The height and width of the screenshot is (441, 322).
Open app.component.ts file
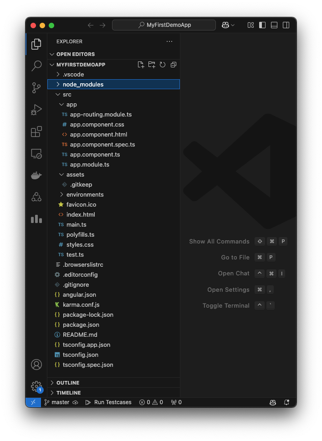click(114, 154)
